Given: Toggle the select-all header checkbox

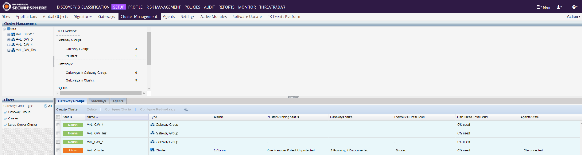Looking at the screenshot, I should pos(58,117).
